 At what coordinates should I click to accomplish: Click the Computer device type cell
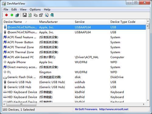point(117,57)
